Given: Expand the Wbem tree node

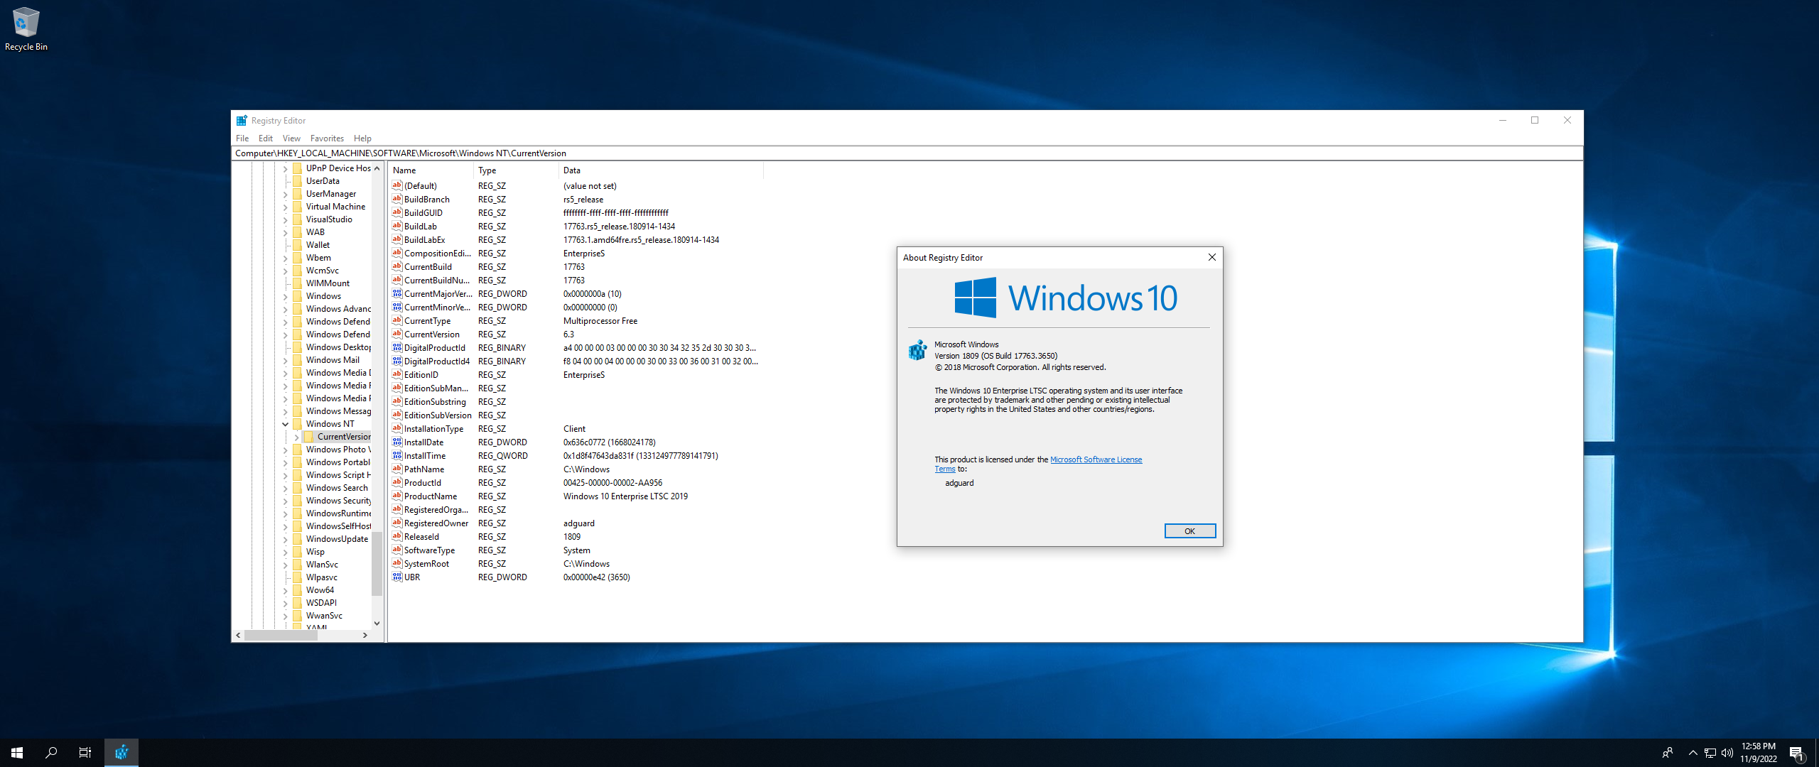Looking at the screenshot, I should coord(286,258).
